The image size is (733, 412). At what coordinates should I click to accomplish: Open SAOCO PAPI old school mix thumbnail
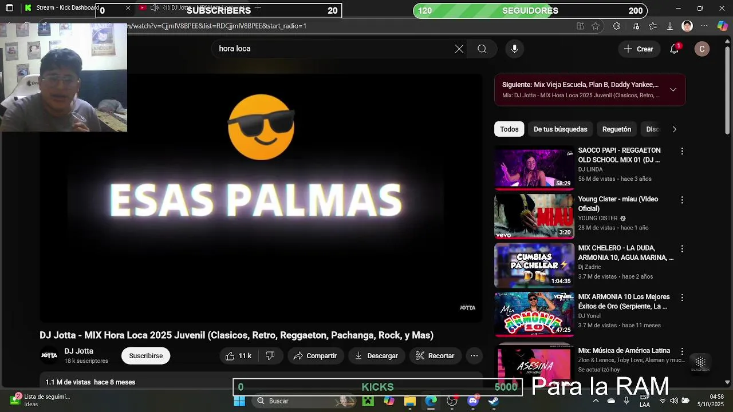[x=534, y=167]
